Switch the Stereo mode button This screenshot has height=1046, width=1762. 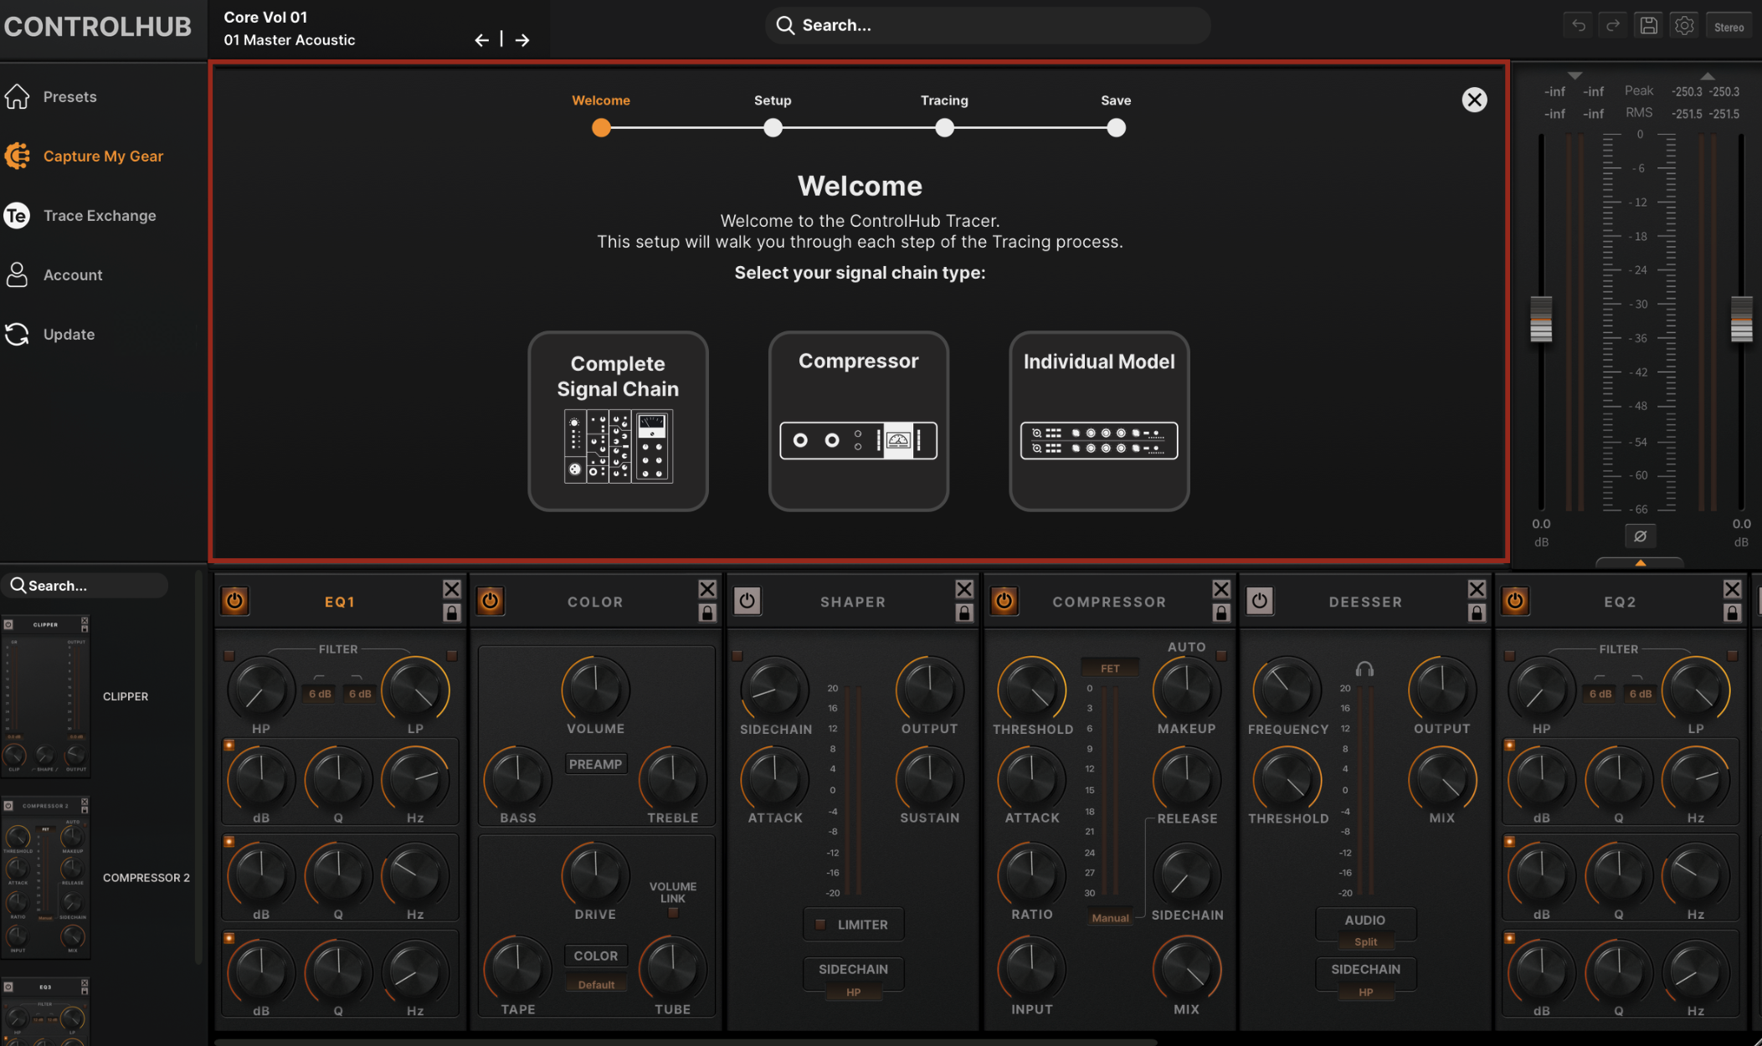[1729, 27]
